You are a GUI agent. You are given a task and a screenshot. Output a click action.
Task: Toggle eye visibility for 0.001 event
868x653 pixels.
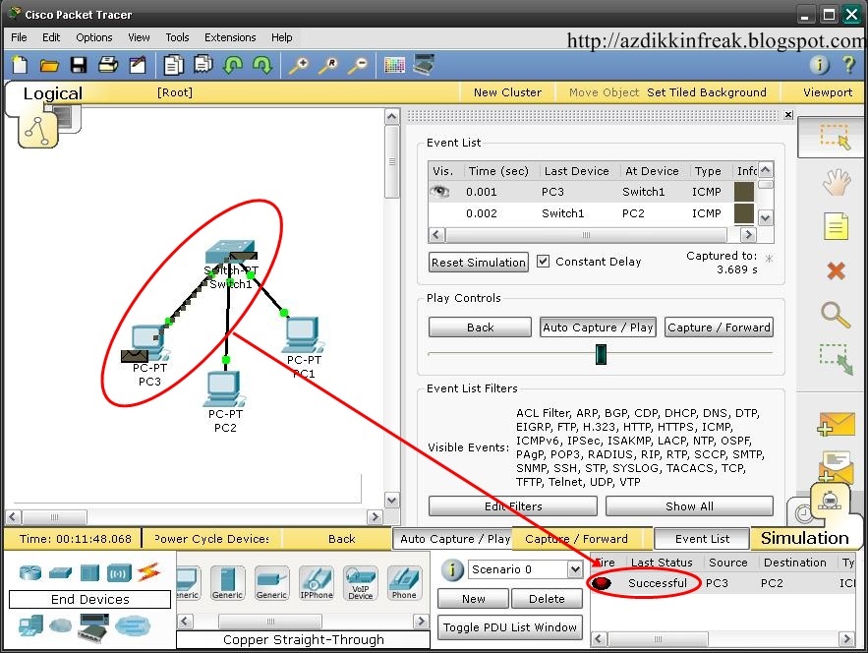tap(440, 192)
